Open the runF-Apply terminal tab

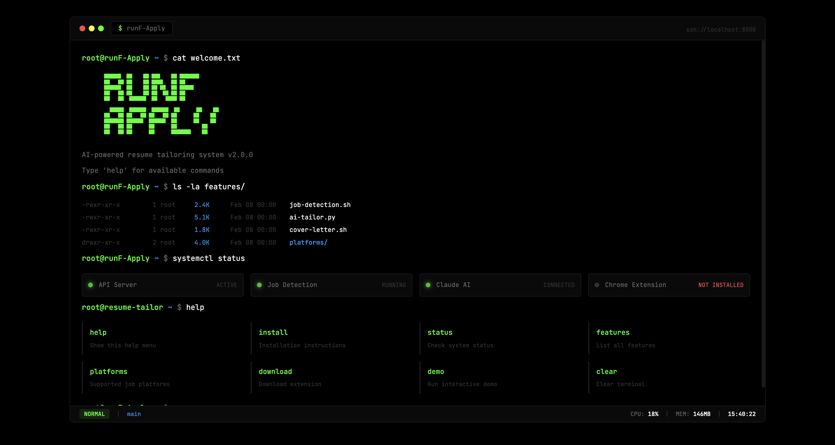point(142,28)
